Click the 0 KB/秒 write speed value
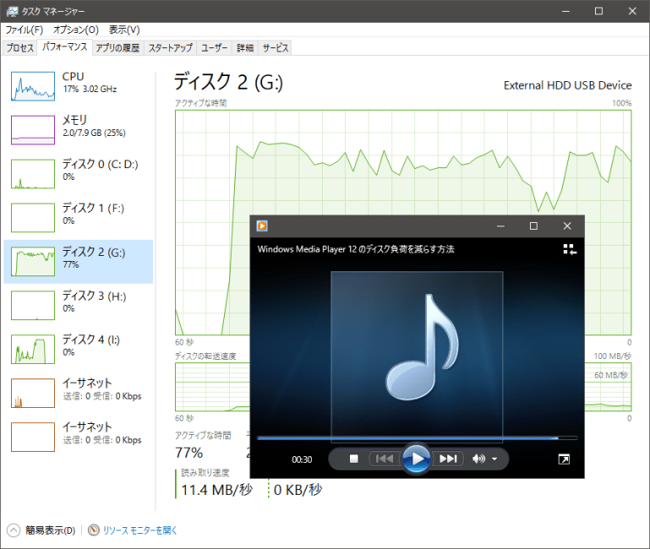Image resolution: width=650 pixels, height=549 pixels. point(298,490)
